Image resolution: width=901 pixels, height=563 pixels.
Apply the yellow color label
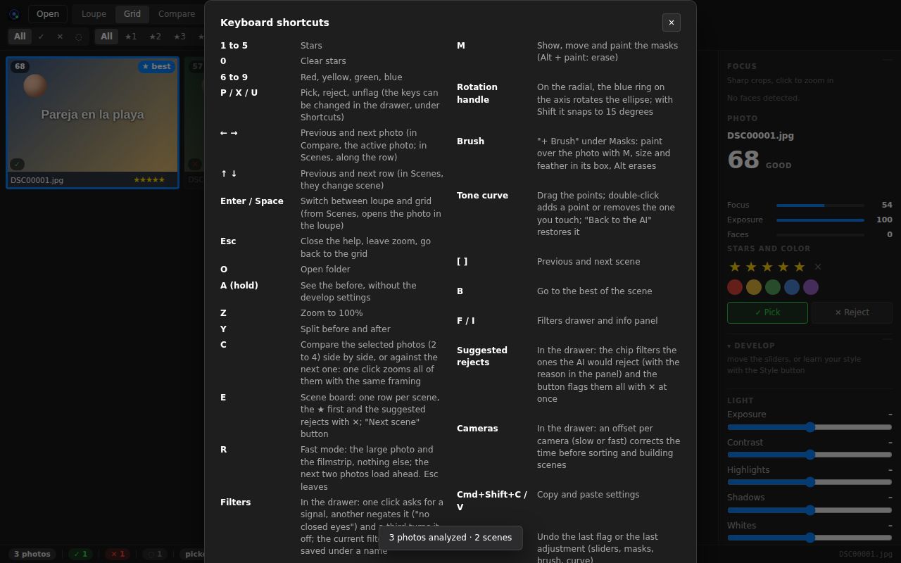tap(754, 287)
